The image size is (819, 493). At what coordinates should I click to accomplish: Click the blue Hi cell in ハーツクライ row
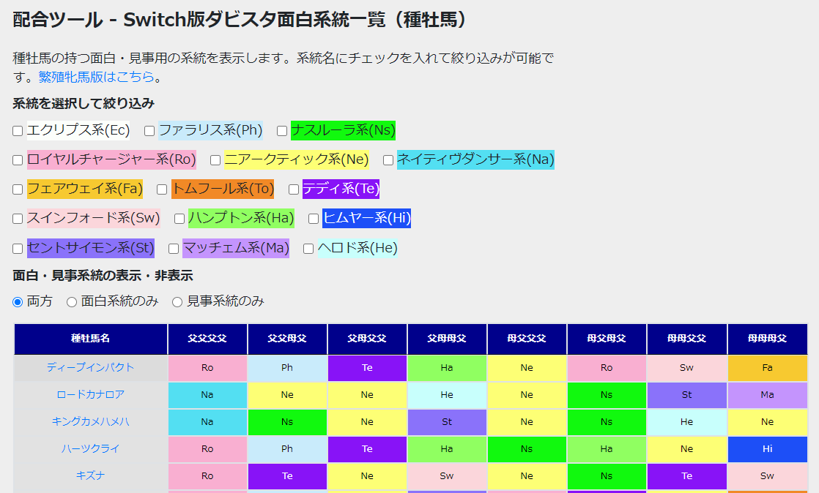(x=767, y=449)
